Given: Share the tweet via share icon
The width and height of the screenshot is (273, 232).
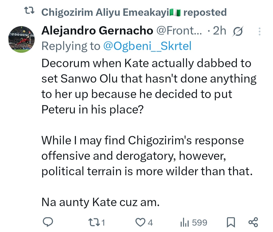Looking at the screenshot, I should point(253,222).
